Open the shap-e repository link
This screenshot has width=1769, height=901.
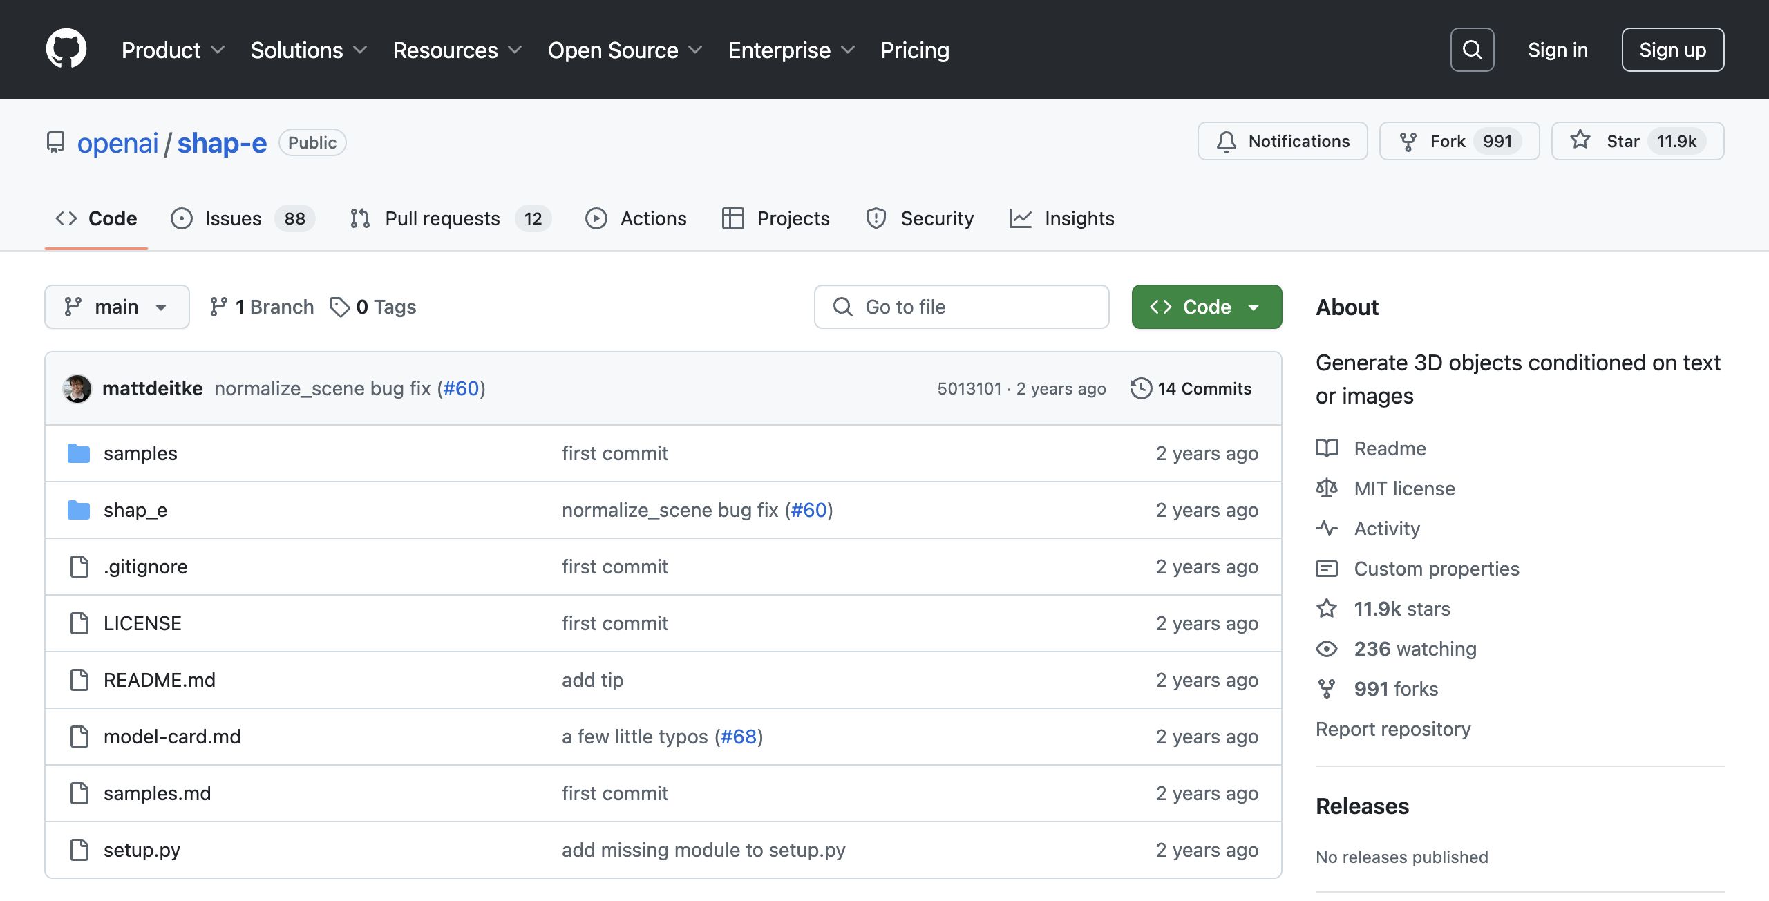point(222,142)
